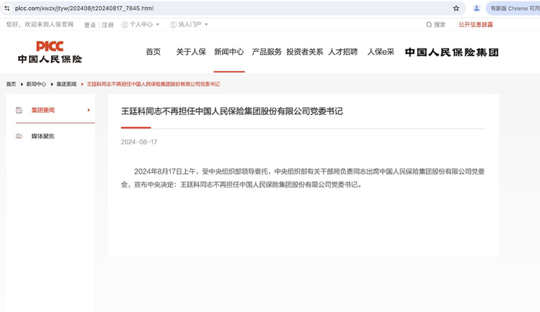540x312 pixels.
Task: Click the 媒体聚焦 sidebar camera icon
Action: tap(19, 136)
